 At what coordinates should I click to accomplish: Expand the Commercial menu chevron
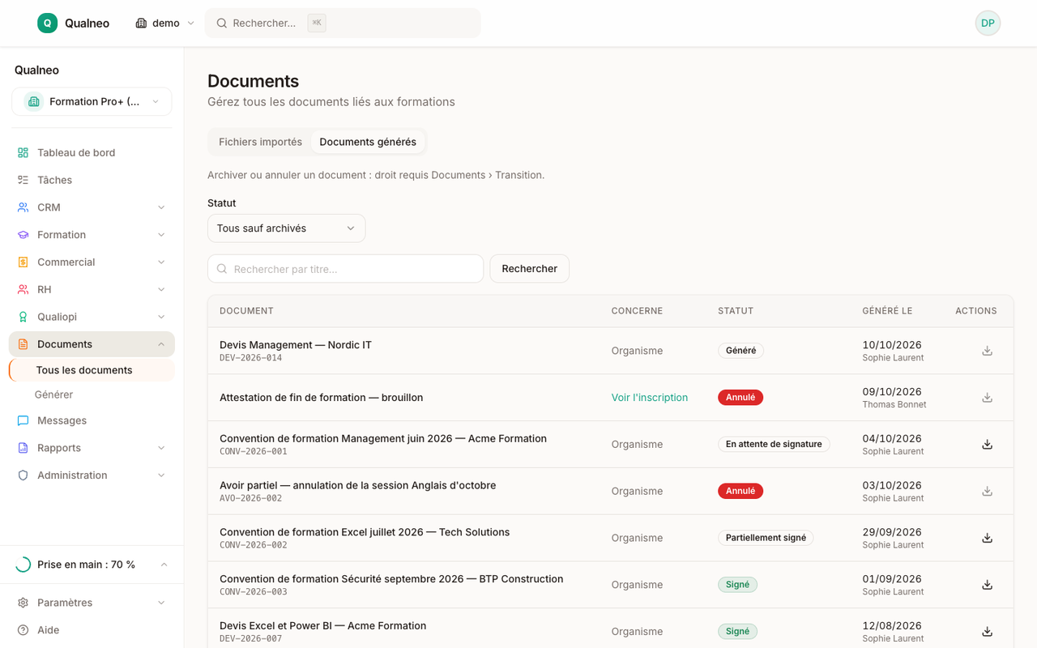(x=161, y=262)
